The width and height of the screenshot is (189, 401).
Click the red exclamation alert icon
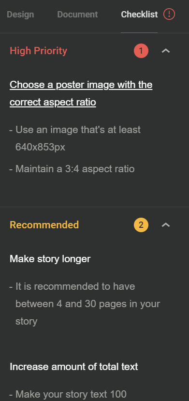tap(169, 15)
